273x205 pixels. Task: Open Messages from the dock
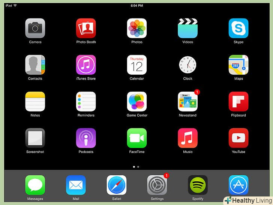[x=35, y=185]
